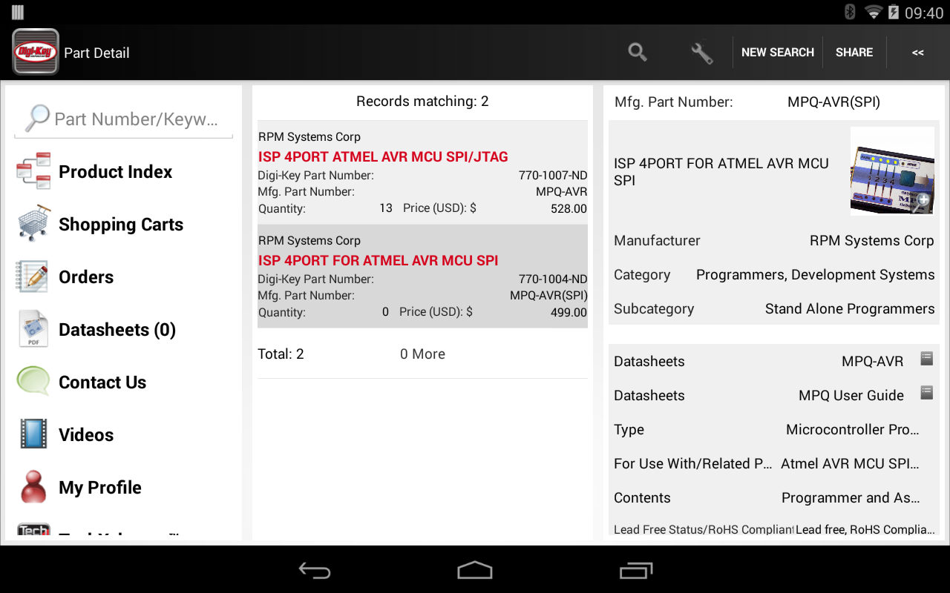Open the MPQ User Guide link
This screenshot has height=593, width=950.
849,395
